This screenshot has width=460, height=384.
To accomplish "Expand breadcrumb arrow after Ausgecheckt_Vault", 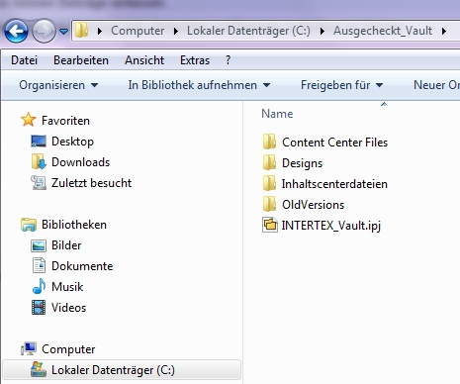I will (x=444, y=31).
